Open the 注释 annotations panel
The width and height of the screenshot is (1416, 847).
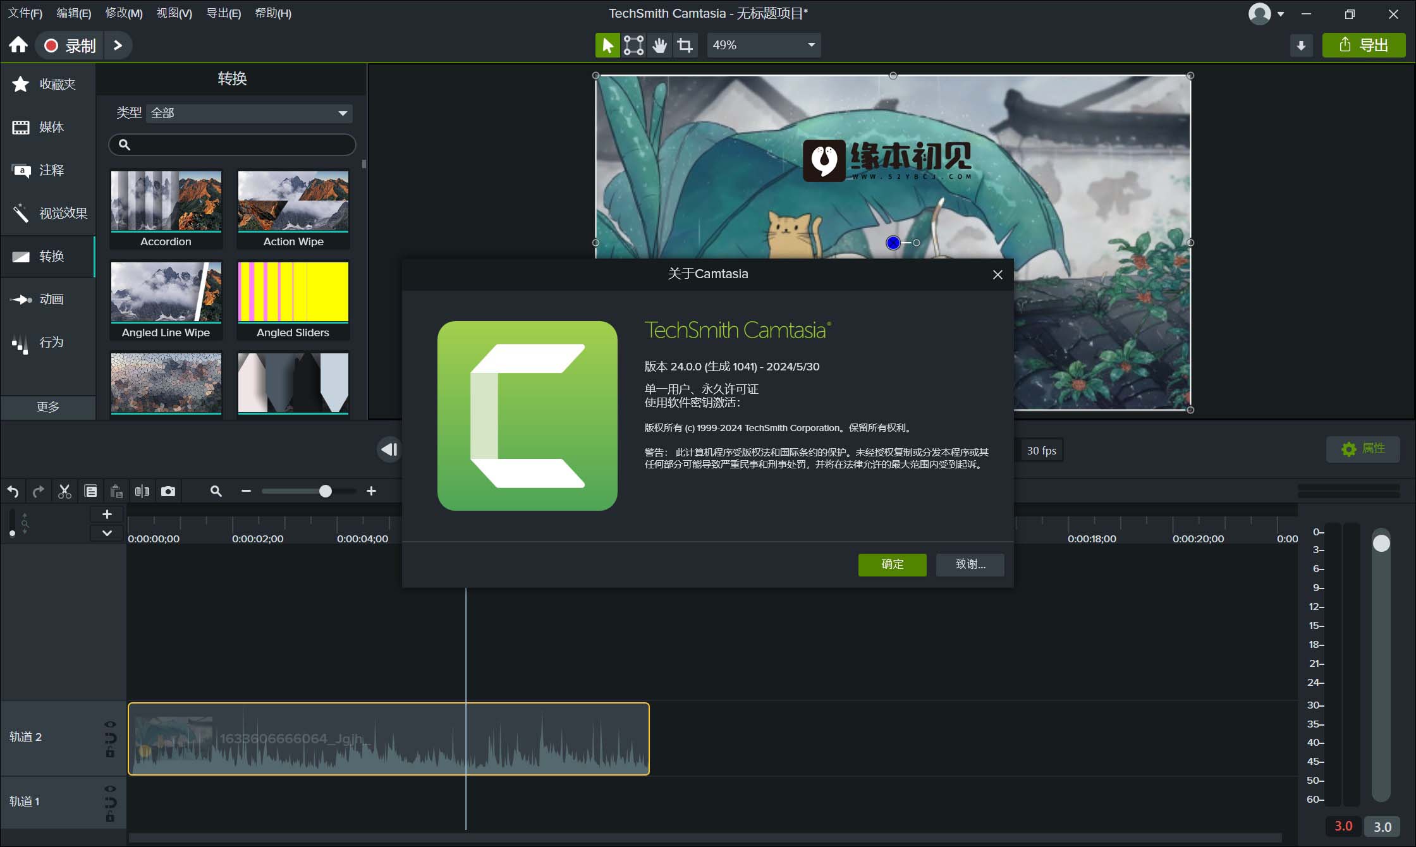pyautogui.click(x=48, y=170)
